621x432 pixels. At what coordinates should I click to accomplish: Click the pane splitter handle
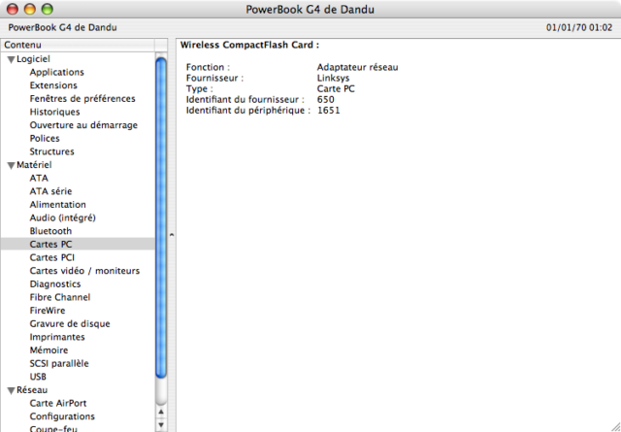pos(172,235)
